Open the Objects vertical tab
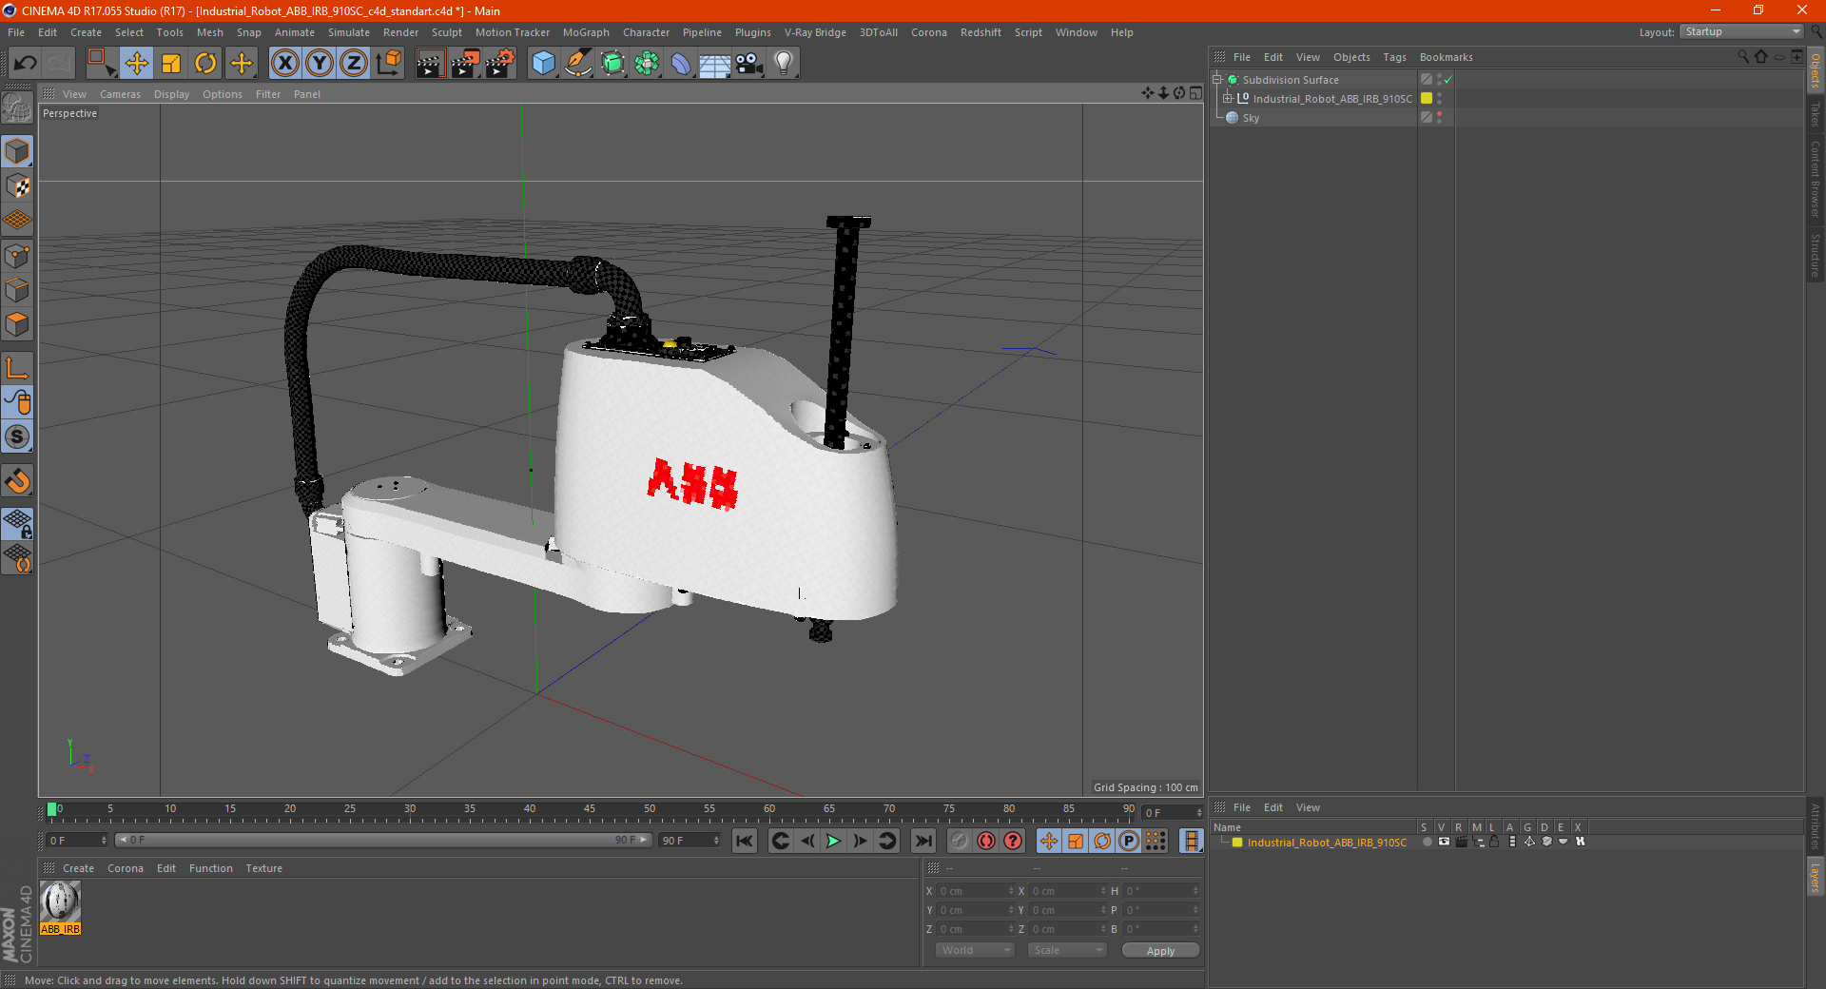The width and height of the screenshot is (1826, 989). click(1816, 71)
